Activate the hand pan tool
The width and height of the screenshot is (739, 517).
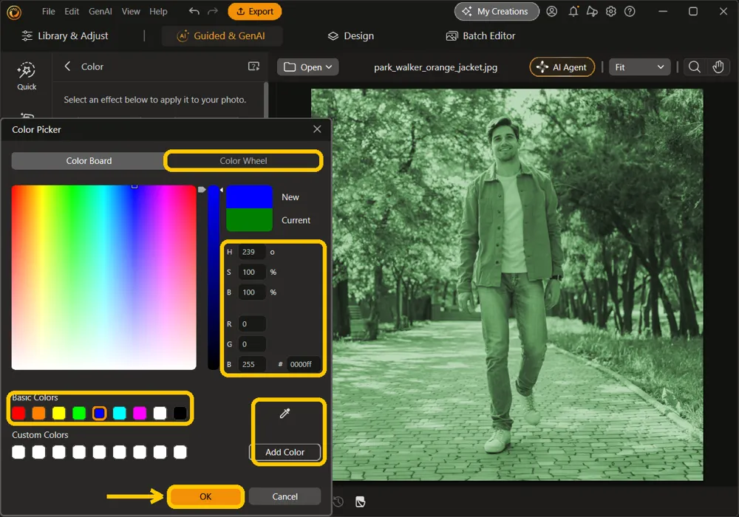(718, 67)
